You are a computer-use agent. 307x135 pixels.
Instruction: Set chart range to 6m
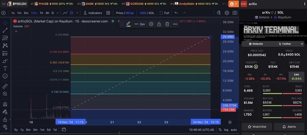(29, 130)
